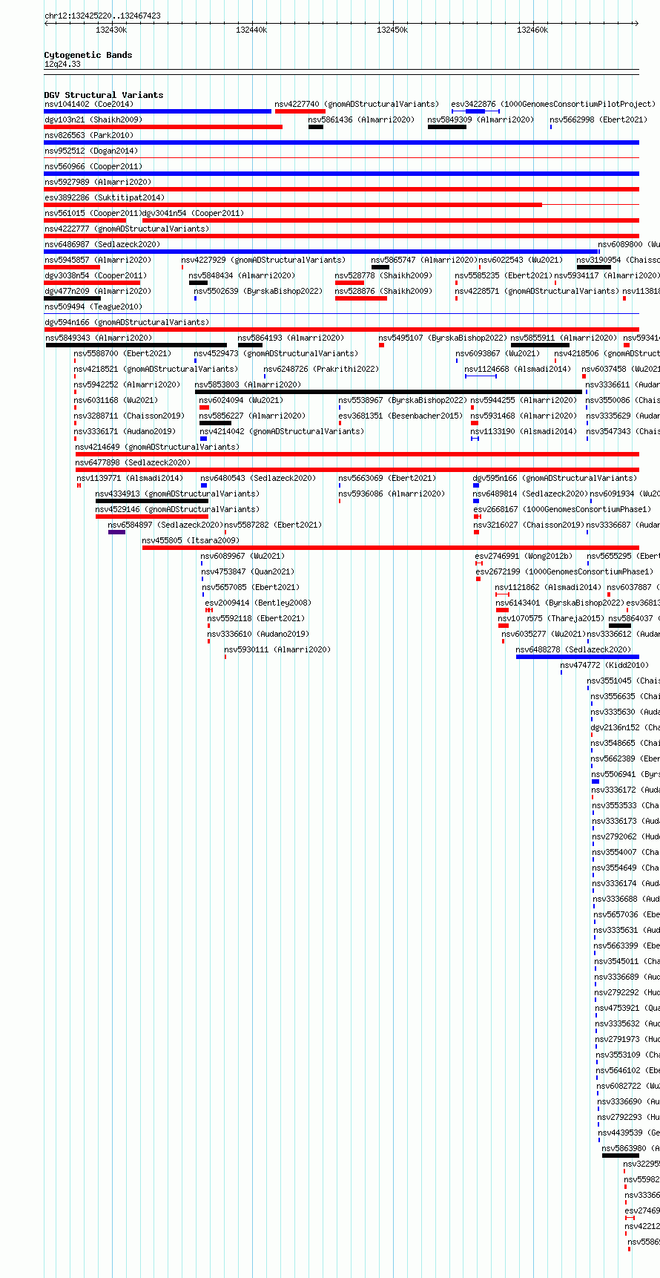Click nsv561015 (Cooper2011) label
660x1278 pixels.
pyautogui.click(x=92, y=213)
